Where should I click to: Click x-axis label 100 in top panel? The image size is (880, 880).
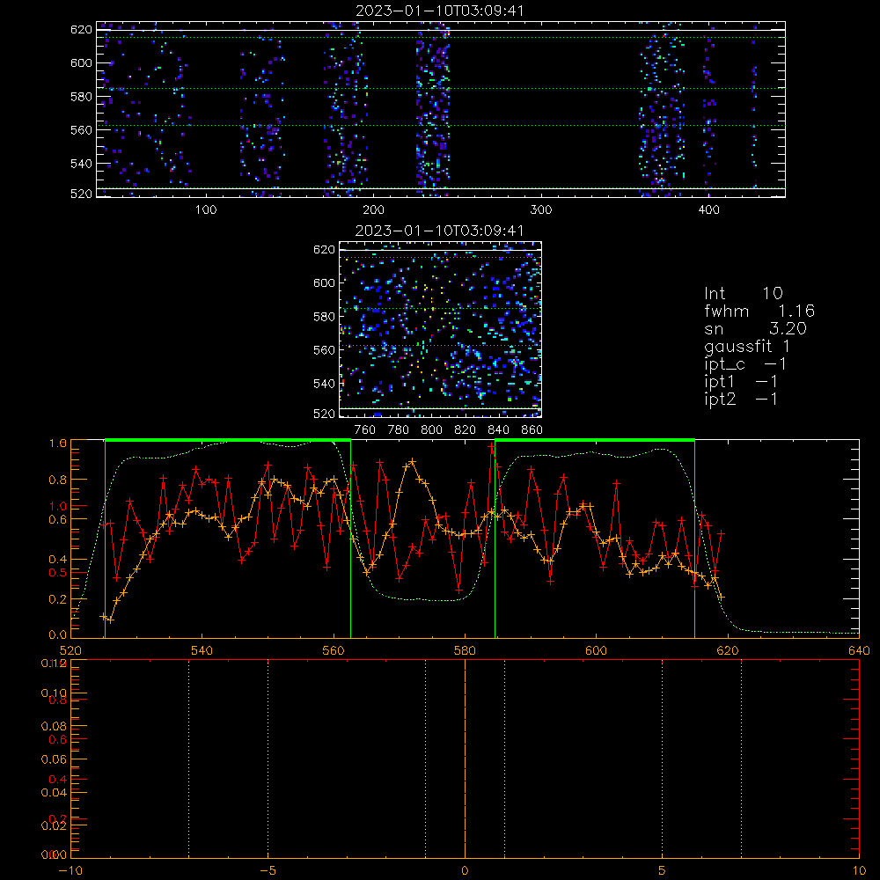[x=206, y=210]
